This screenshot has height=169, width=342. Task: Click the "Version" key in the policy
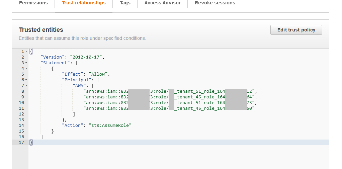click(x=53, y=57)
